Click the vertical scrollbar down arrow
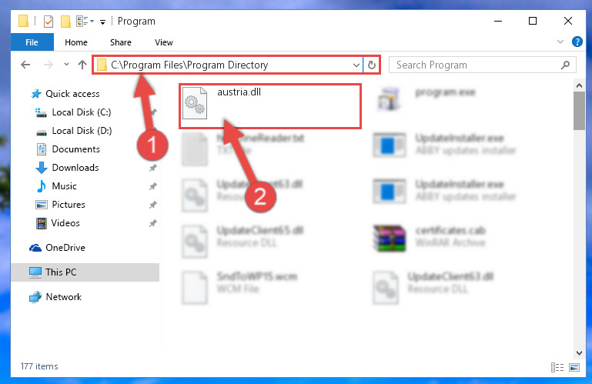This screenshot has width=592, height=384. pyautogui.click(x=579, y=353)
